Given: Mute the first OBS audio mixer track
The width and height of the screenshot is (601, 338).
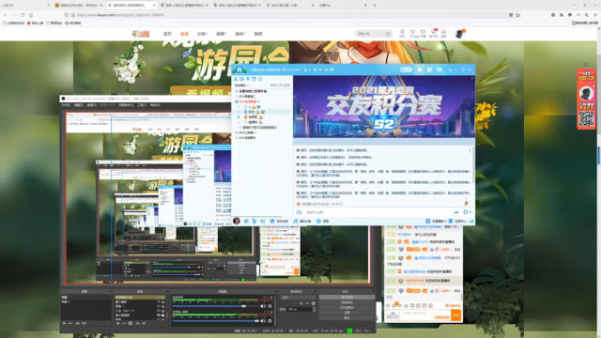Looking at the screenshot, I should (263, 306).
